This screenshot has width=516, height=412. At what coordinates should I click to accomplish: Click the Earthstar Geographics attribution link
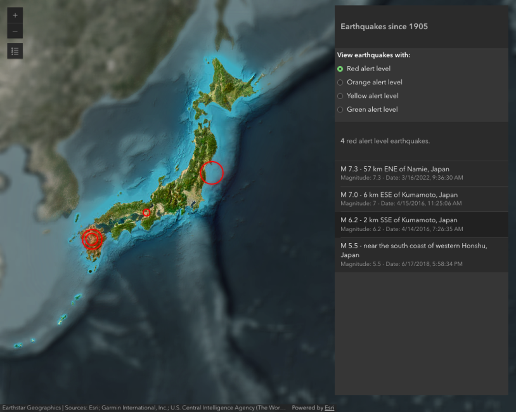pyautogui.click(x=29, y=408)
